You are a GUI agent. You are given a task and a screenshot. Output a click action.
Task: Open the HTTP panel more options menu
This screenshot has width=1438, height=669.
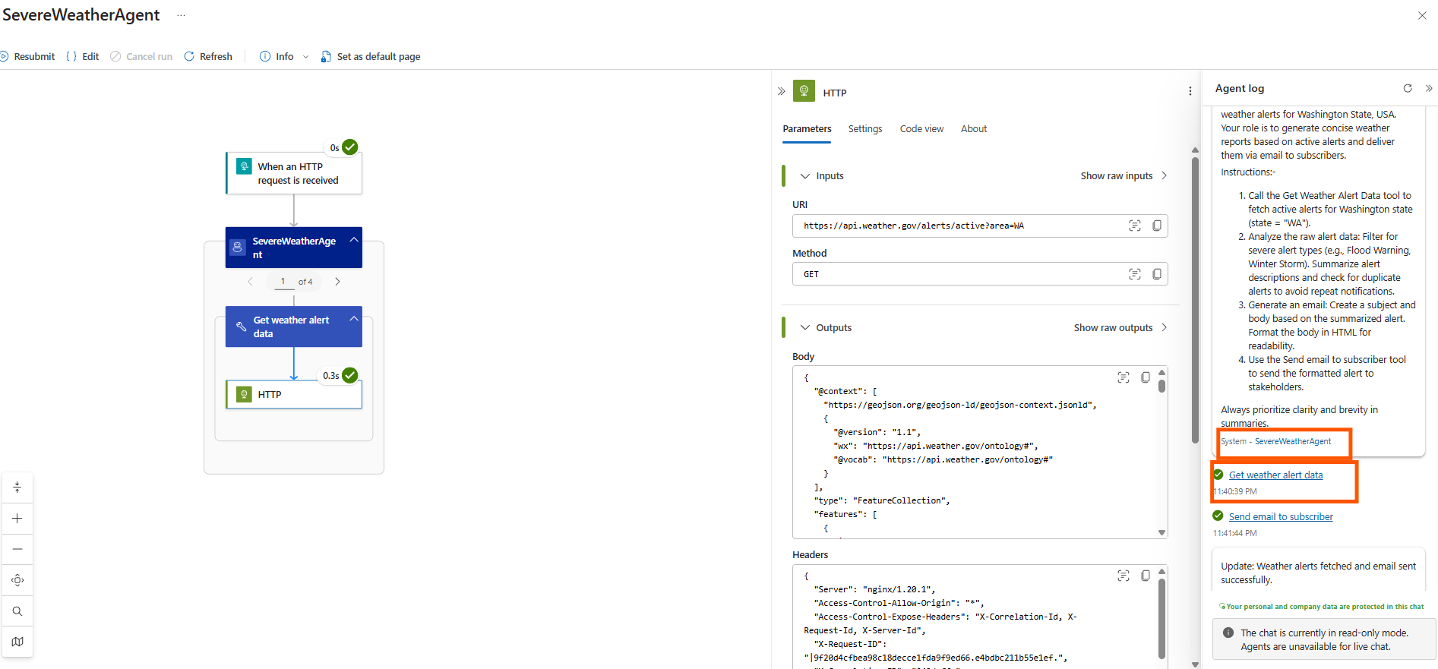click(1190, 91)
